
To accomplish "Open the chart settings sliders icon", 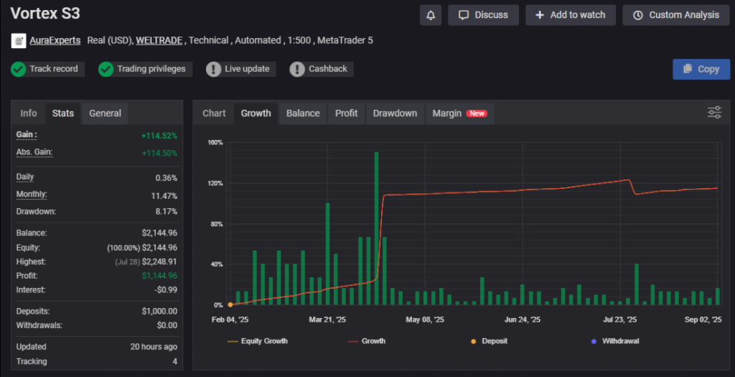I will (x=714, y=112).
